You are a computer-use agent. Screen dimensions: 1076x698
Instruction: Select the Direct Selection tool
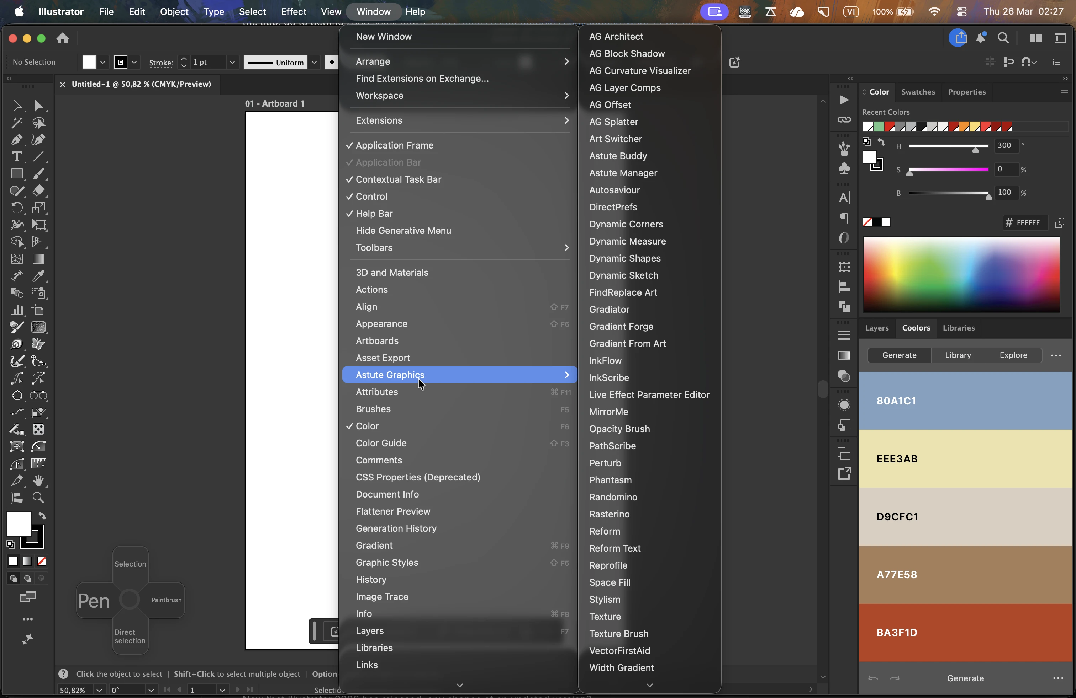(38, 106)
